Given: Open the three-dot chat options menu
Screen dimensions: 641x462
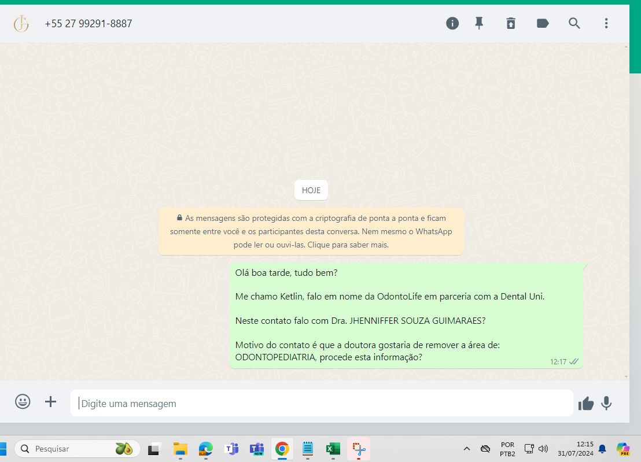Looking at the screenshot, I should 606,23.
